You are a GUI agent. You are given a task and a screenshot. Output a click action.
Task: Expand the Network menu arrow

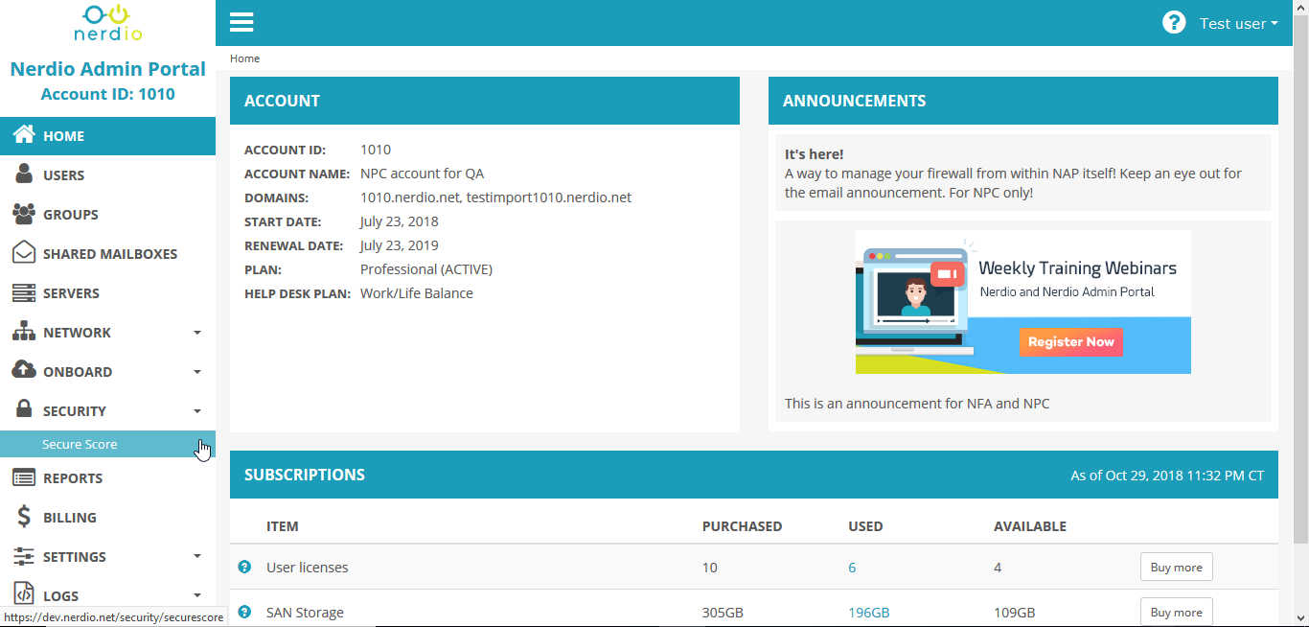click(x=197, y=333)
